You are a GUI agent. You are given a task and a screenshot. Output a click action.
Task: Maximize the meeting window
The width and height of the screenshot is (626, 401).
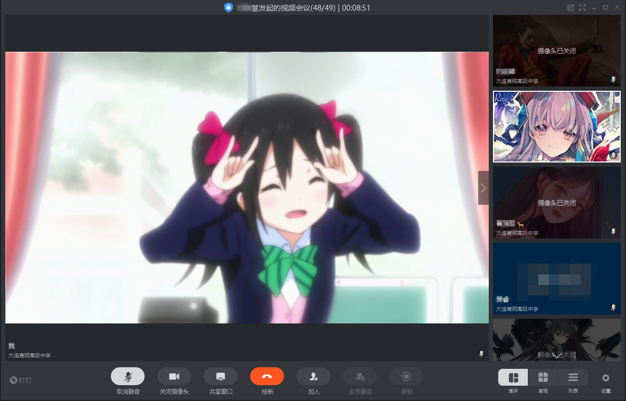pyautogui.click(x=605, y=7)
